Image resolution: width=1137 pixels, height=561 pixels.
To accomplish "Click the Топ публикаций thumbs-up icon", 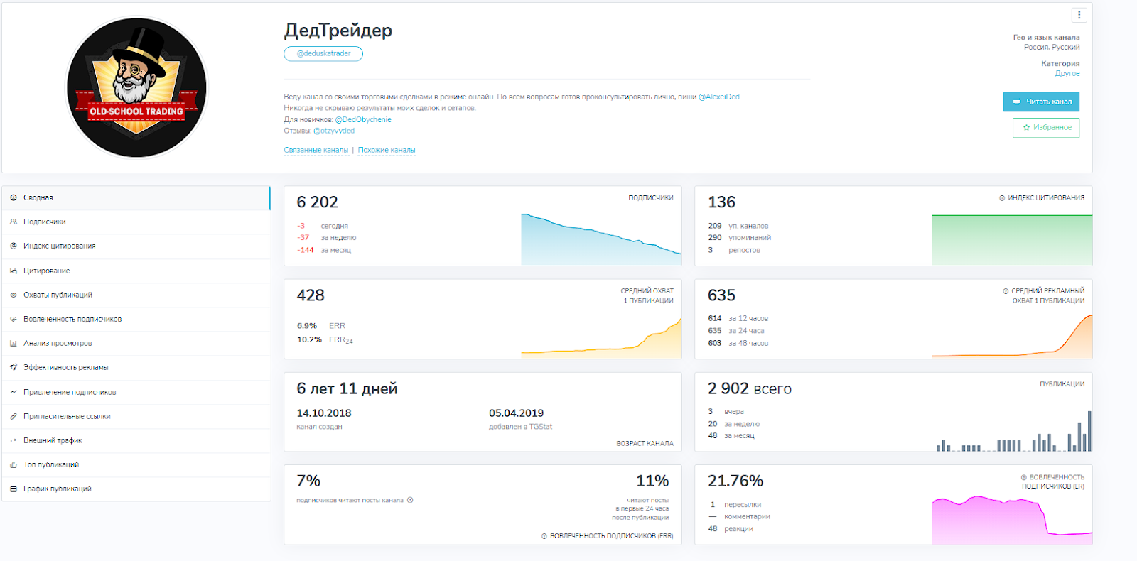I will pos(14,464).
